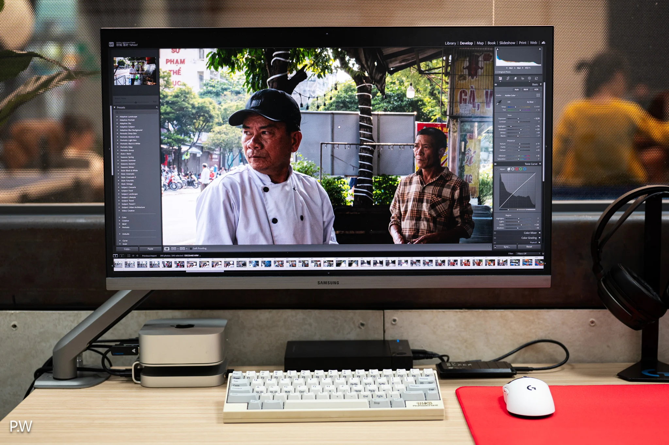
Task: Select the Healing eraser tool
Action: coord(515,78)
